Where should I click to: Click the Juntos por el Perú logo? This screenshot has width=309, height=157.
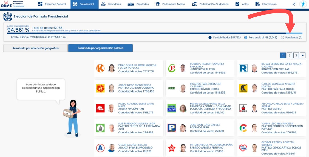tap(172, 68)
